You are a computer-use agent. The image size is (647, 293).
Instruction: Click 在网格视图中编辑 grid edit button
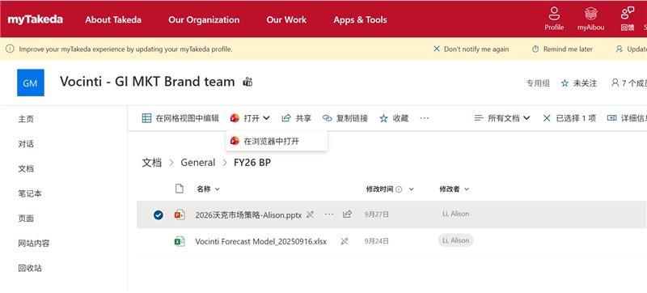(x=180, y=118)
